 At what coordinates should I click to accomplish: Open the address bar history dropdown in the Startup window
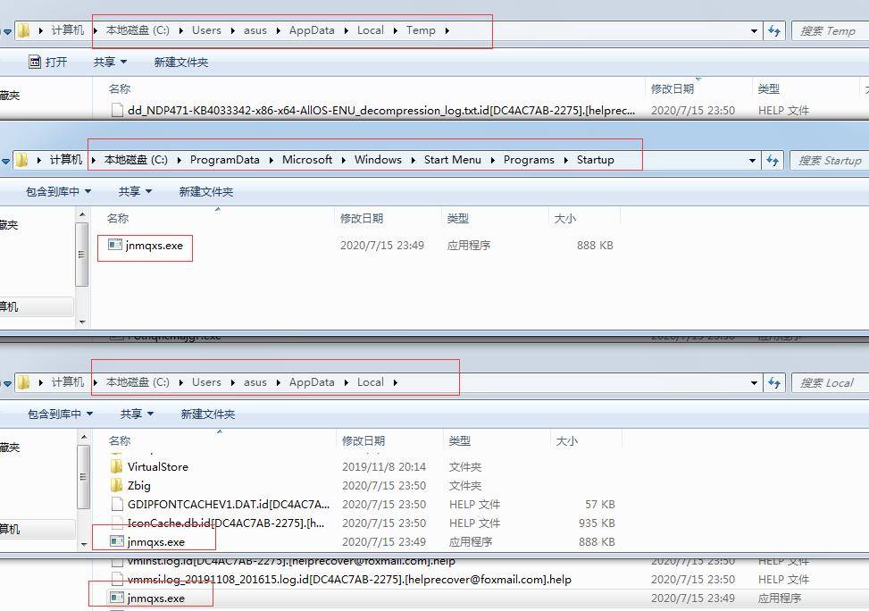point(753,160)
